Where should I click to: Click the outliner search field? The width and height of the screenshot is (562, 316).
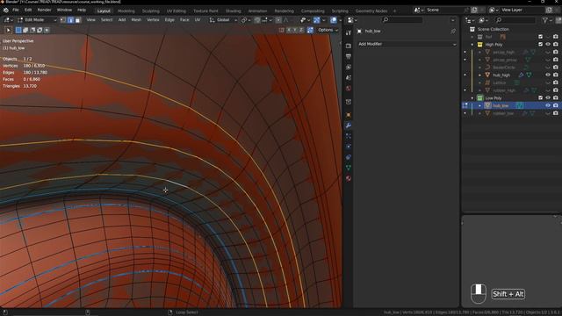[x=516, y=20]
